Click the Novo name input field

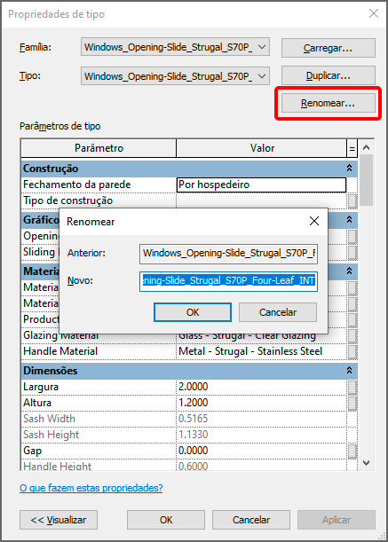[228, 281]
